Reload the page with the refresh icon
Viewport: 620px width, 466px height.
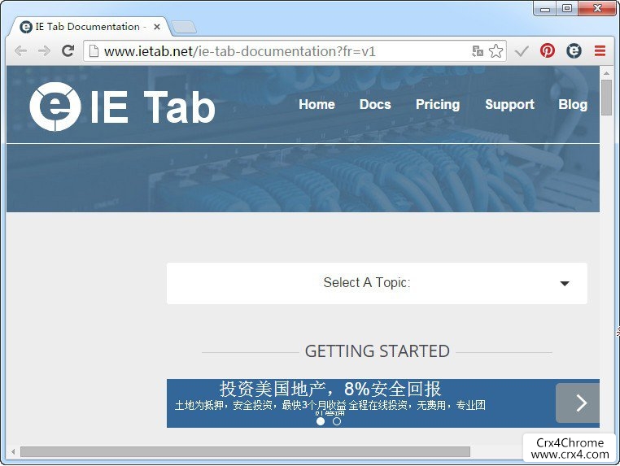tap(68, 50)
